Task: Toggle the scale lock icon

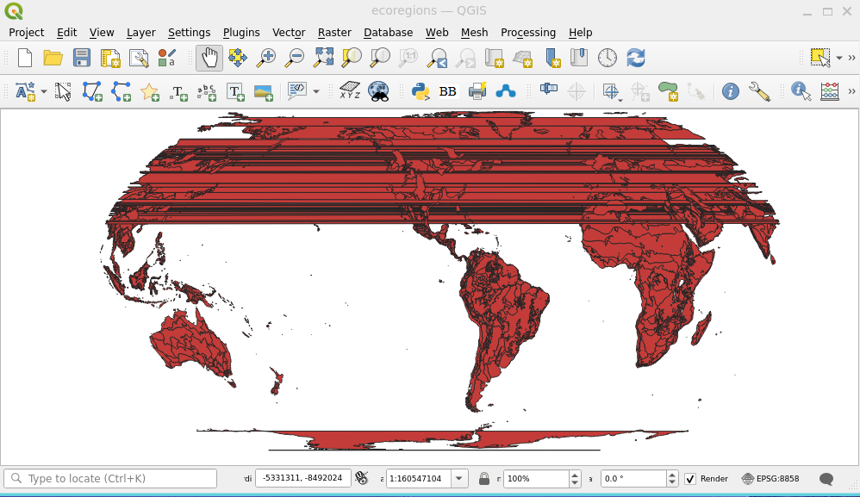Action: 484,479
